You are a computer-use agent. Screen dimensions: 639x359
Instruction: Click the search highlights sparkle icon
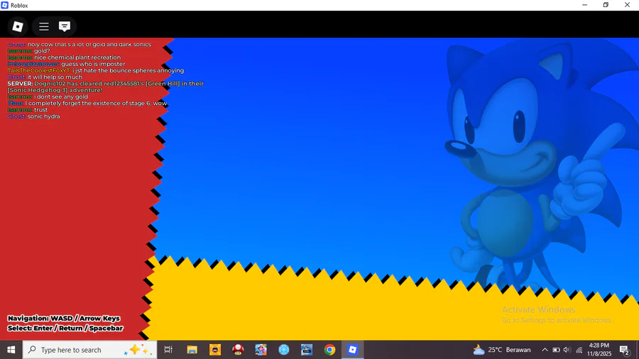pyautogui.click(x=137, y=350)
